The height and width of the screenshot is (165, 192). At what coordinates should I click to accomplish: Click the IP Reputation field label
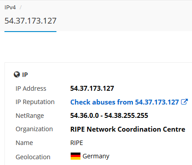(x=35, y=102)
